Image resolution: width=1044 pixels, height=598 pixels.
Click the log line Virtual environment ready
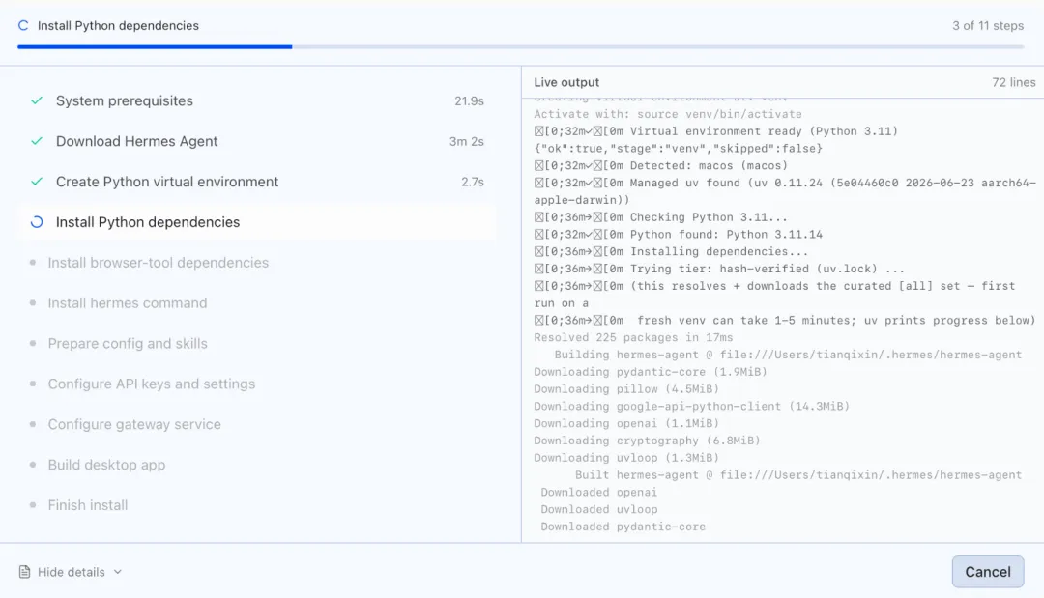click(x=716, y=131)
